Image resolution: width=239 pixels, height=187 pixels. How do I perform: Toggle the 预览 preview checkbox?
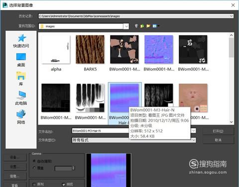[x=64, y=185]
